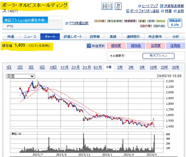Click the [単元未満株] tag
This screenshot has height=157, width=186.
pos(115,21)
